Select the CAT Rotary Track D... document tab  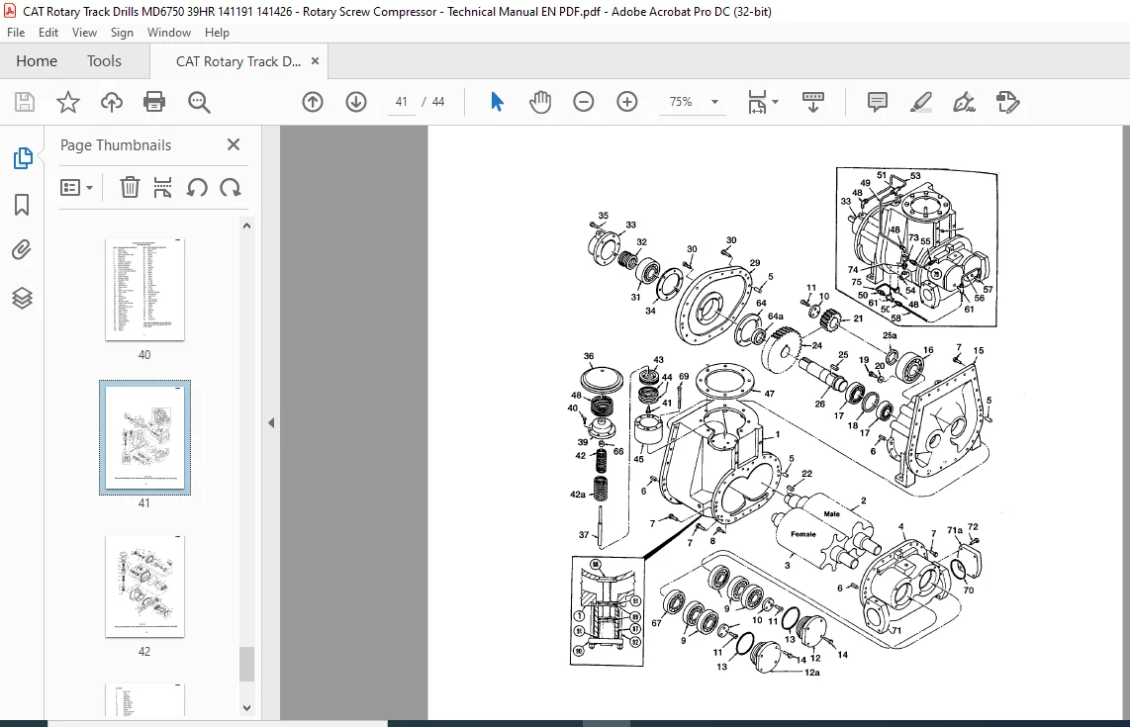(x=238, y=62)
